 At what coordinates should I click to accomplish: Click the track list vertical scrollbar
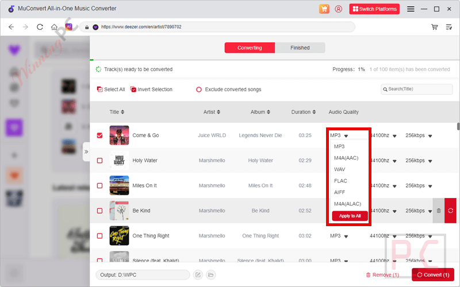click(x=458, y=126)
